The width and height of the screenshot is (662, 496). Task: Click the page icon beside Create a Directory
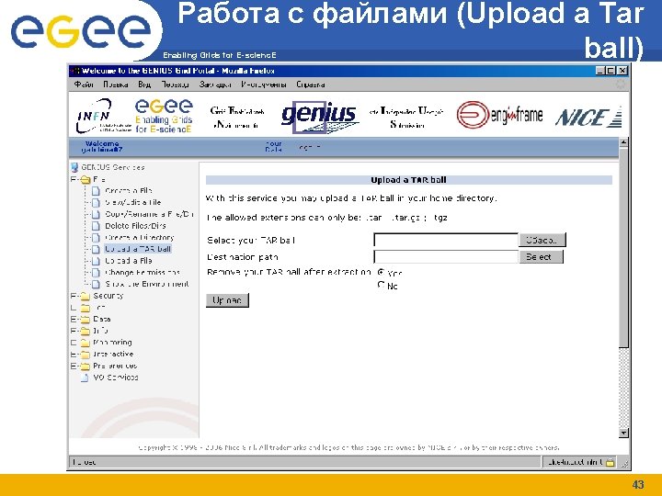(96, 238)
